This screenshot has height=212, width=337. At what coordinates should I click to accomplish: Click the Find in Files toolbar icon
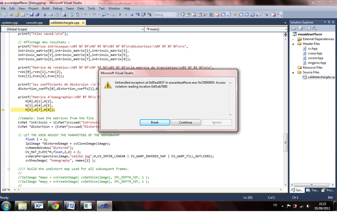pos(64,14)
